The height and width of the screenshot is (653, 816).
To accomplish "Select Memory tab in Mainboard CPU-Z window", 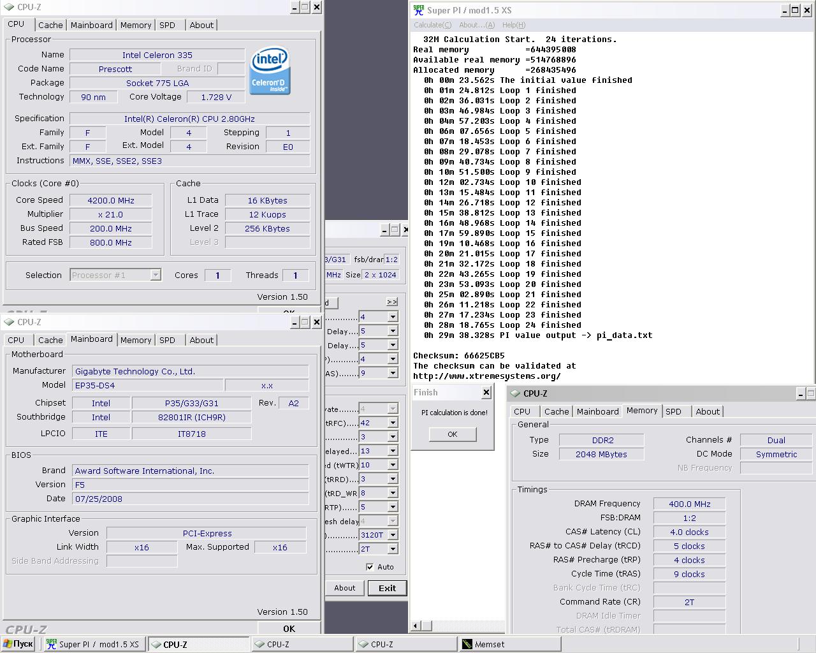I will pos(136,340).
